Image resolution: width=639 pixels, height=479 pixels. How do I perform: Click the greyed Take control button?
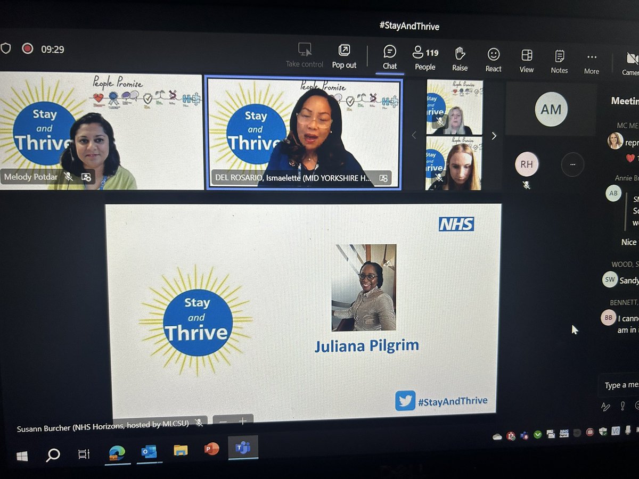coord(305,55)
